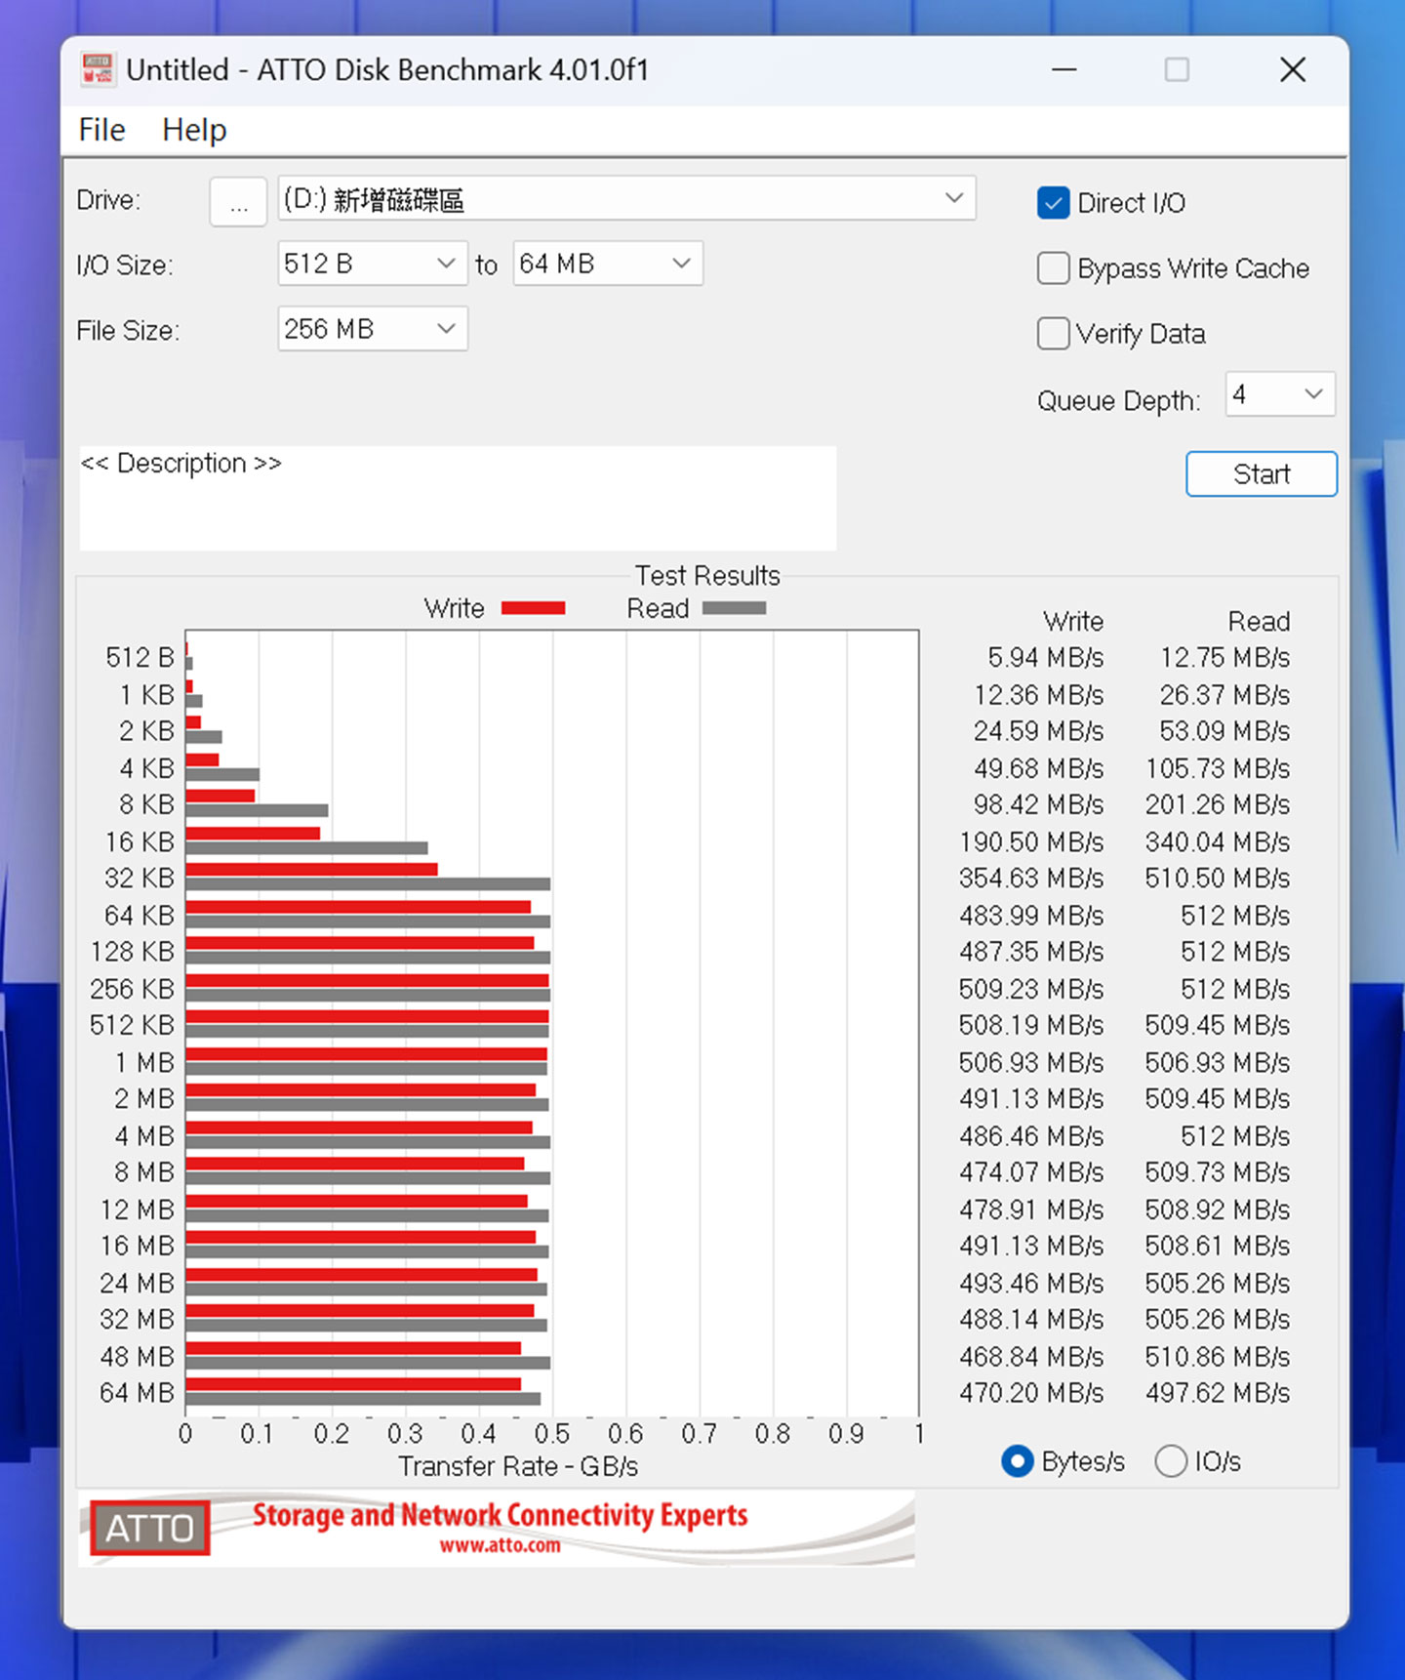
Task: Click the 64 MB read value 497.62 MB/s
Action: pyautogui.click(x=1218, y=1393)
